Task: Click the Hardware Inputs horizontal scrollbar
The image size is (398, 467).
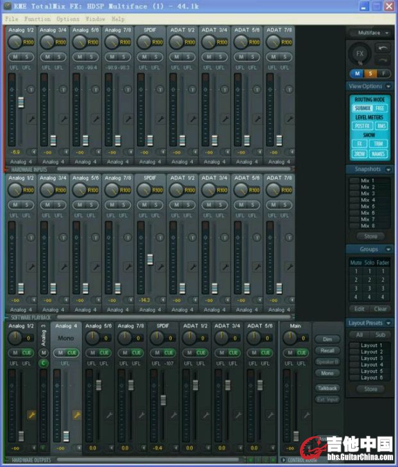Action: [174, 169]
